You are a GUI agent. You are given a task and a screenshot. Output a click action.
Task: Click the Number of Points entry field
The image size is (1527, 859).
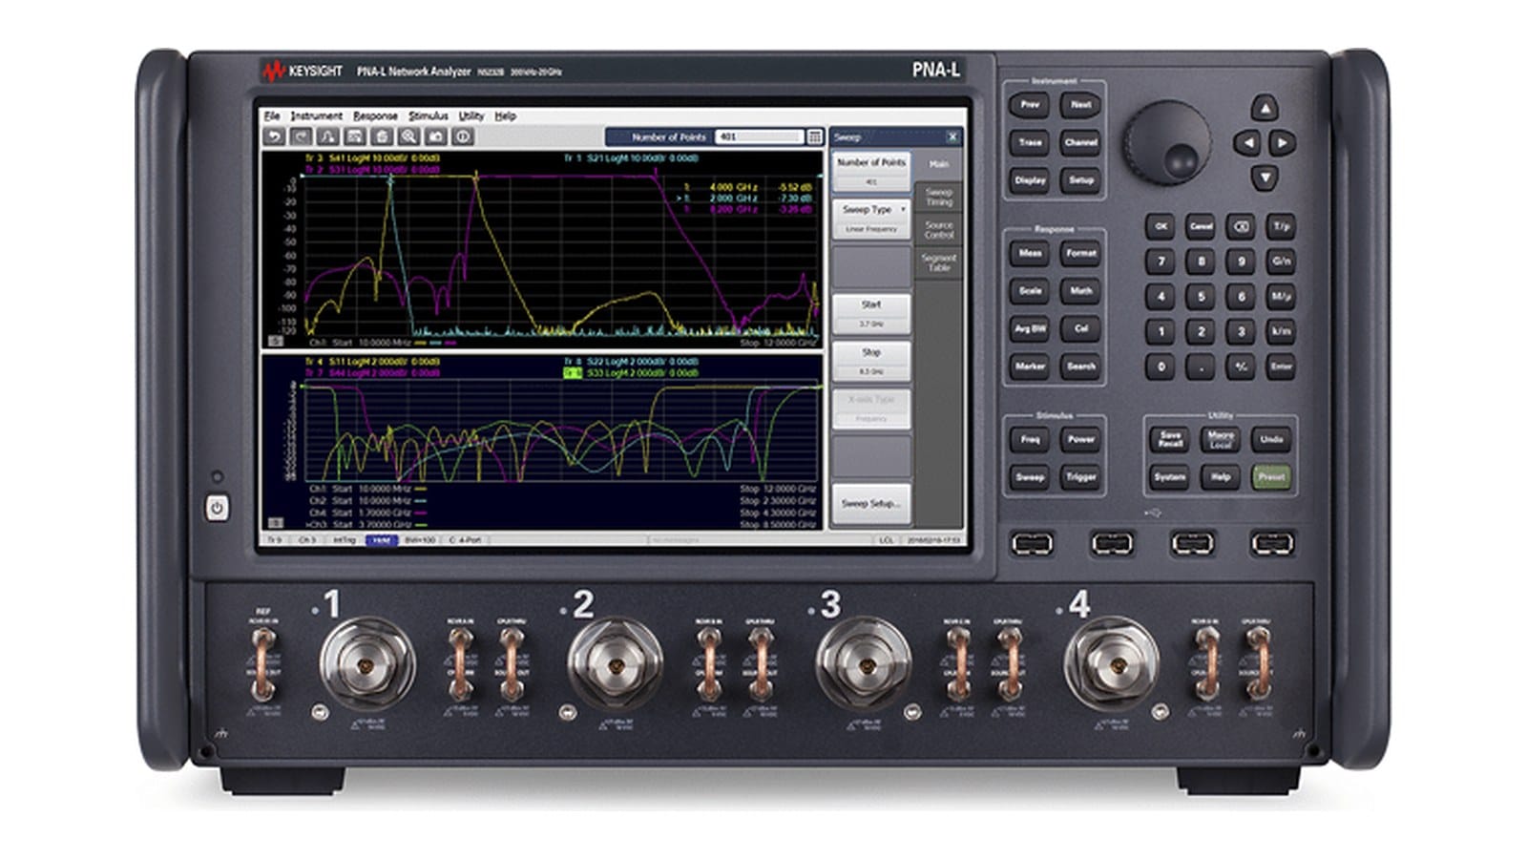click(x=761, y=137)
